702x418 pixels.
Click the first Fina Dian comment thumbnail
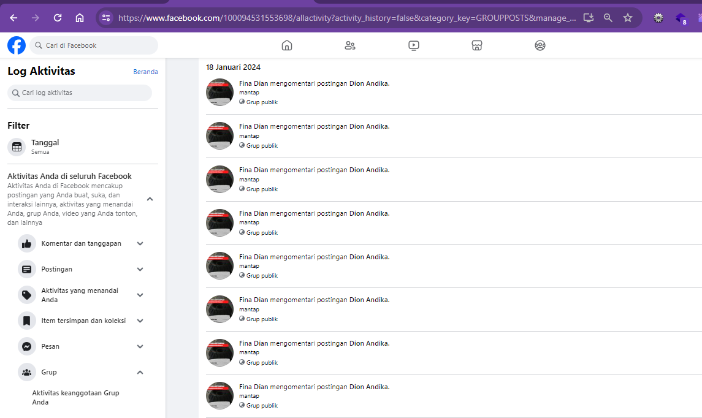(220, 92)
